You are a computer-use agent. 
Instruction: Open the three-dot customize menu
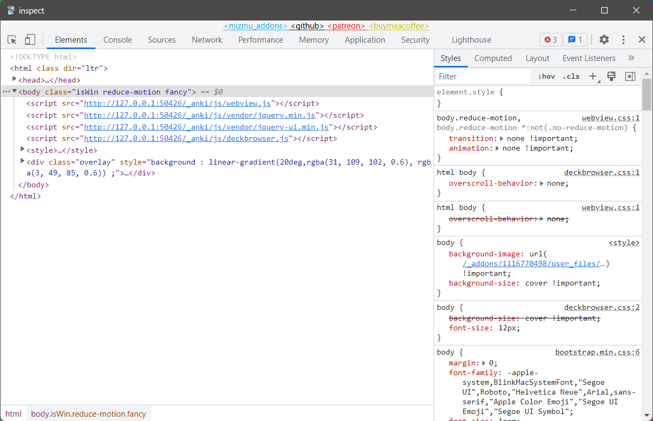pos(623,39)
